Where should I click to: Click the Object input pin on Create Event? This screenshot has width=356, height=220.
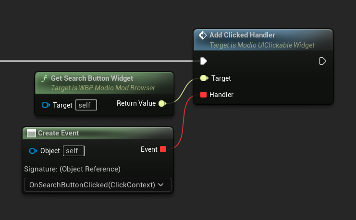(33, 151)
